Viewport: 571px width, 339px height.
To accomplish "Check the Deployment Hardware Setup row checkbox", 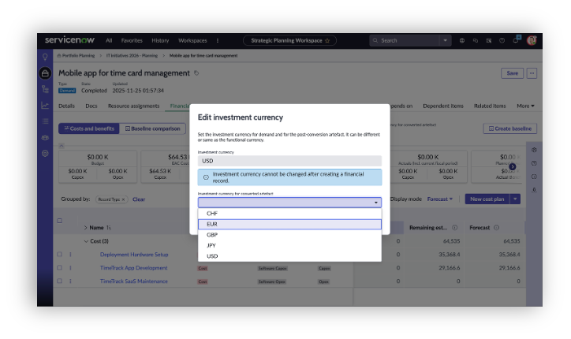I will tap(60, 255).
